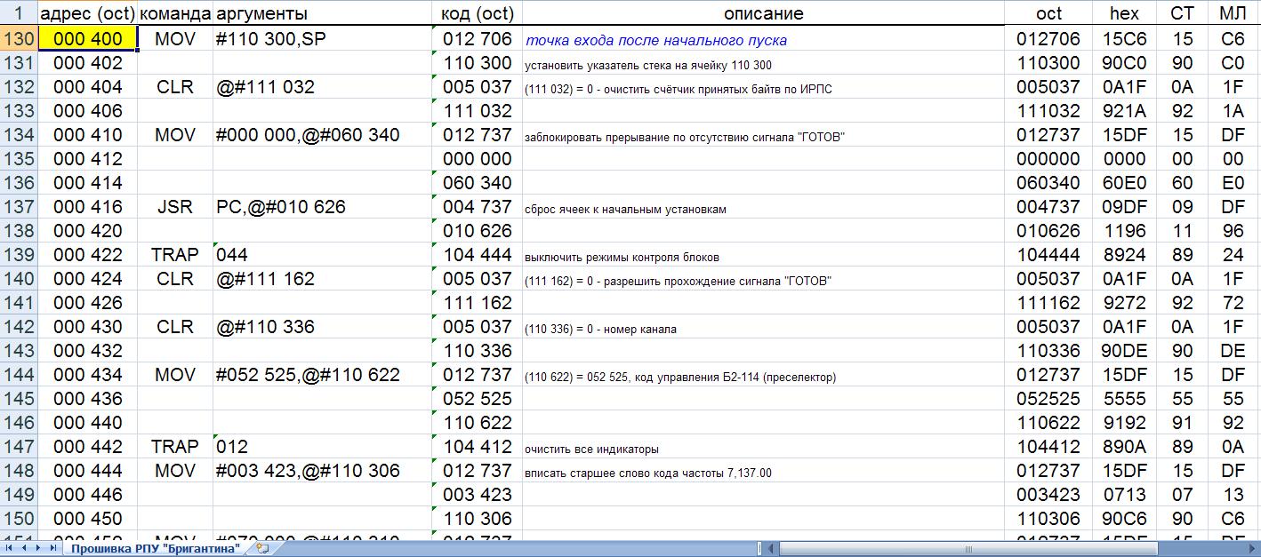Click oct column cell 010626
Viewport: 1261px width, 557px height.
[1049, 231]
